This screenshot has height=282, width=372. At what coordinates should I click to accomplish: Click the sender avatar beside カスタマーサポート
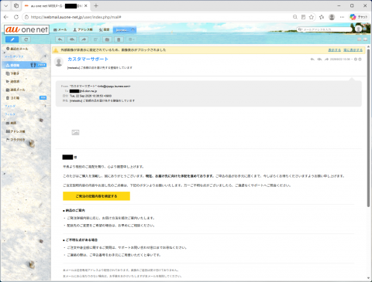click(59, 62)
